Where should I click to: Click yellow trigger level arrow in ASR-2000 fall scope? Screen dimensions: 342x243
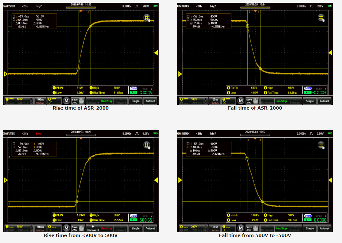point(331,53)
